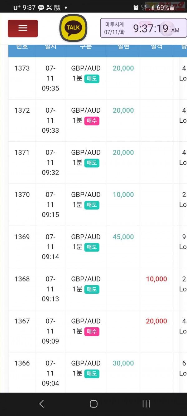This screenshot has width=187, height=416.
Task: Tap the yellow KakaoTalk logo icon
Action: click(73, 28)
